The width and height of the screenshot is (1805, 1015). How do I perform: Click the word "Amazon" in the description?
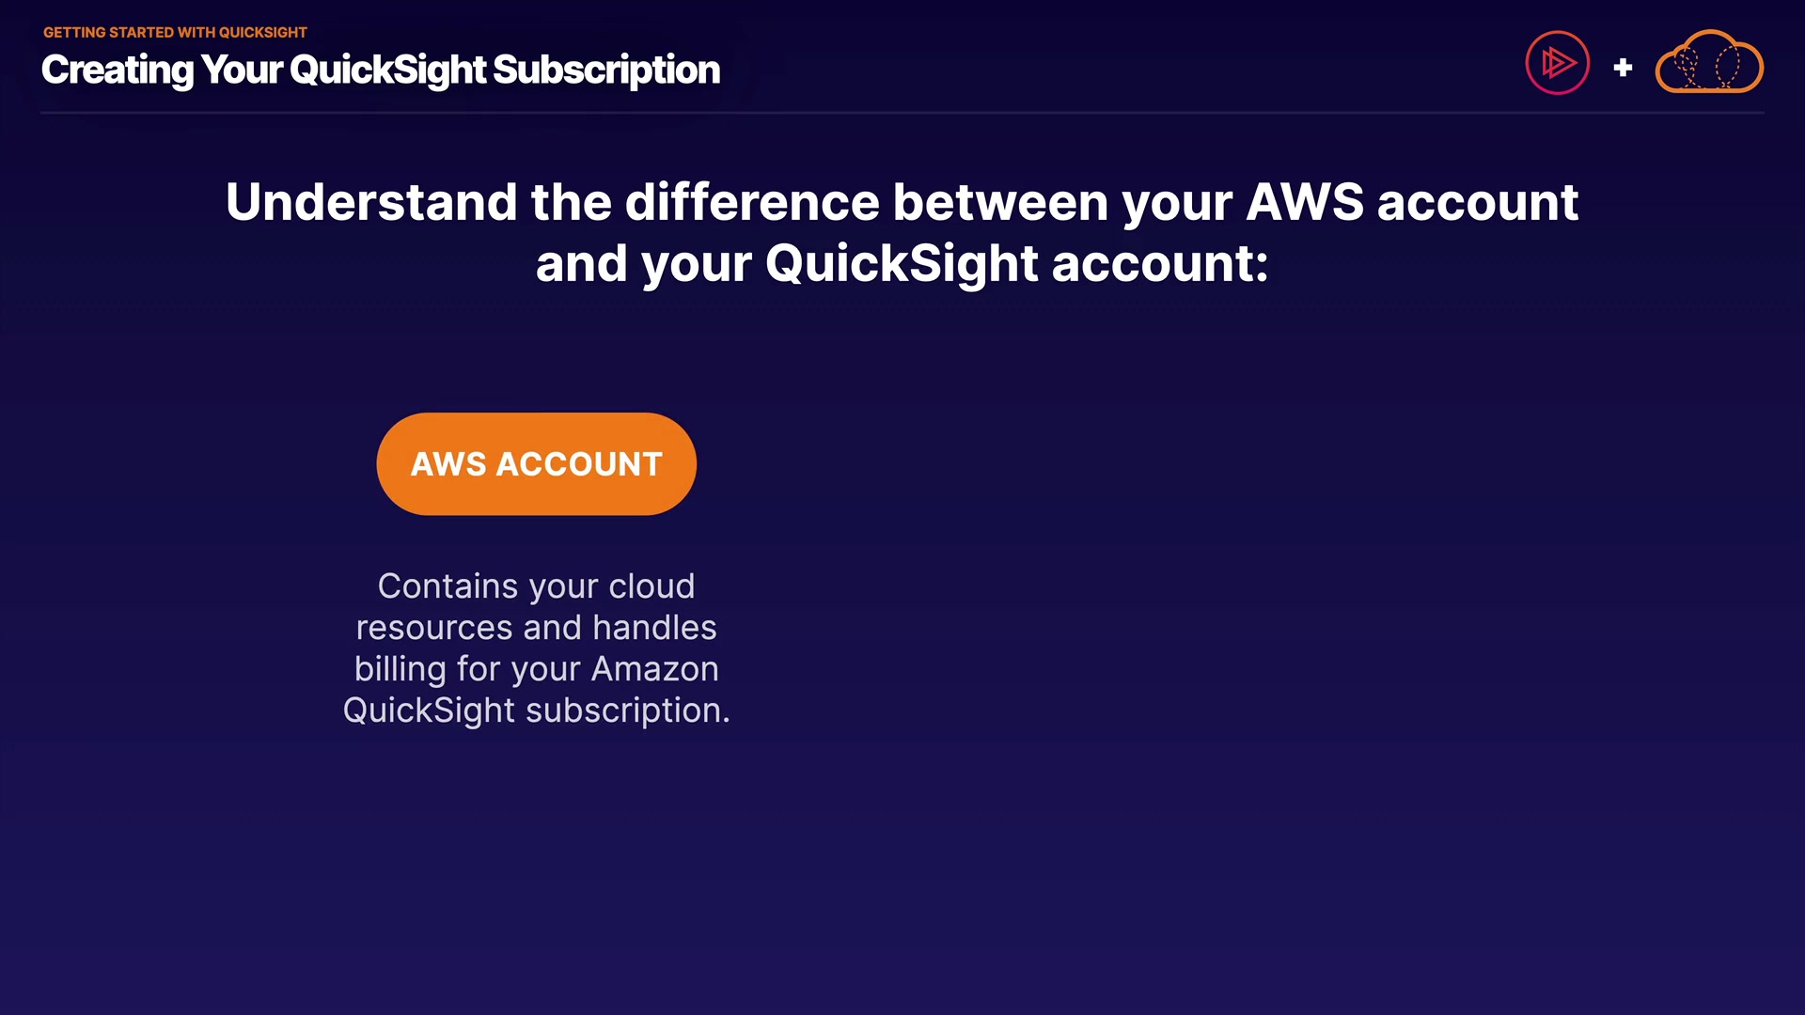[x=654, y=669]
